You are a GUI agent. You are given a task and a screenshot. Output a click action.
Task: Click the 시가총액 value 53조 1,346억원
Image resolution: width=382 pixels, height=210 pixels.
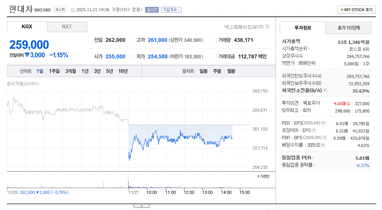(354, 42)
